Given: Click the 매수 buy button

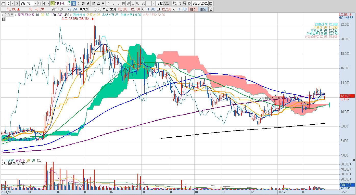Looking at the screenshot, I should pyautogui.click(x=193, y=9).
